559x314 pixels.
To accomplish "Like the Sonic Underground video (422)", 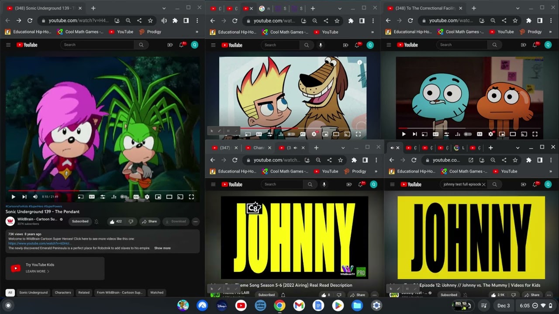I will 116,222.
